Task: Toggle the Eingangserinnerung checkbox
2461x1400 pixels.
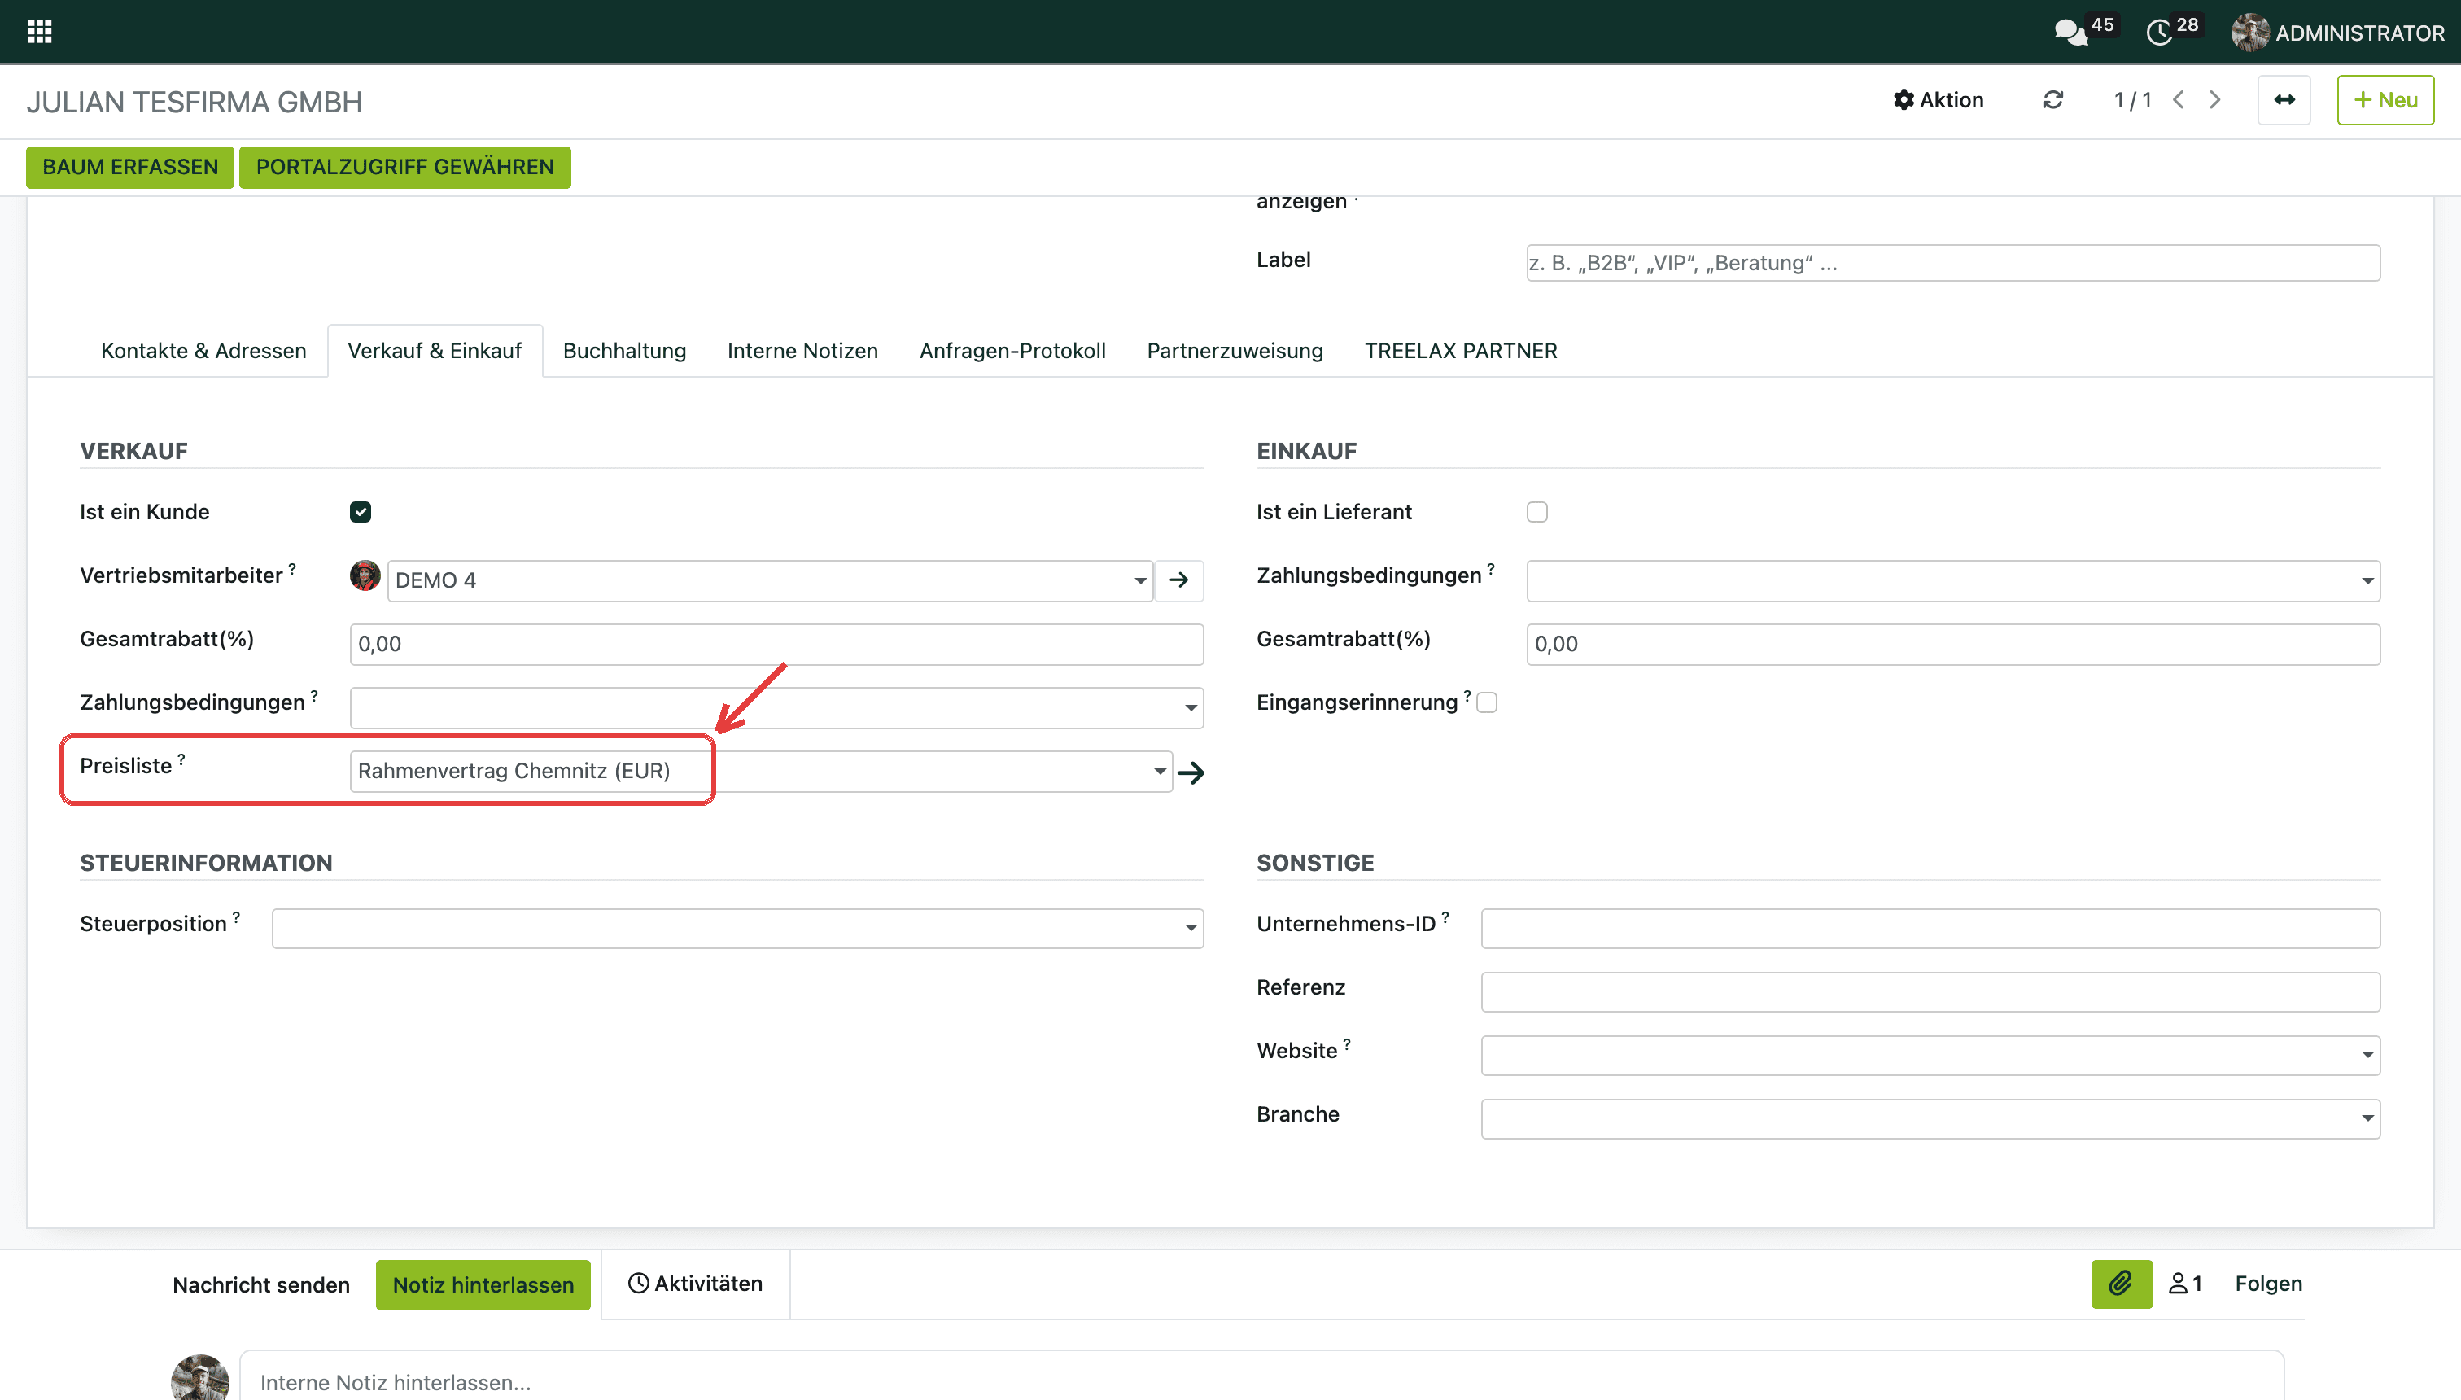Action: coord(1487,702)
